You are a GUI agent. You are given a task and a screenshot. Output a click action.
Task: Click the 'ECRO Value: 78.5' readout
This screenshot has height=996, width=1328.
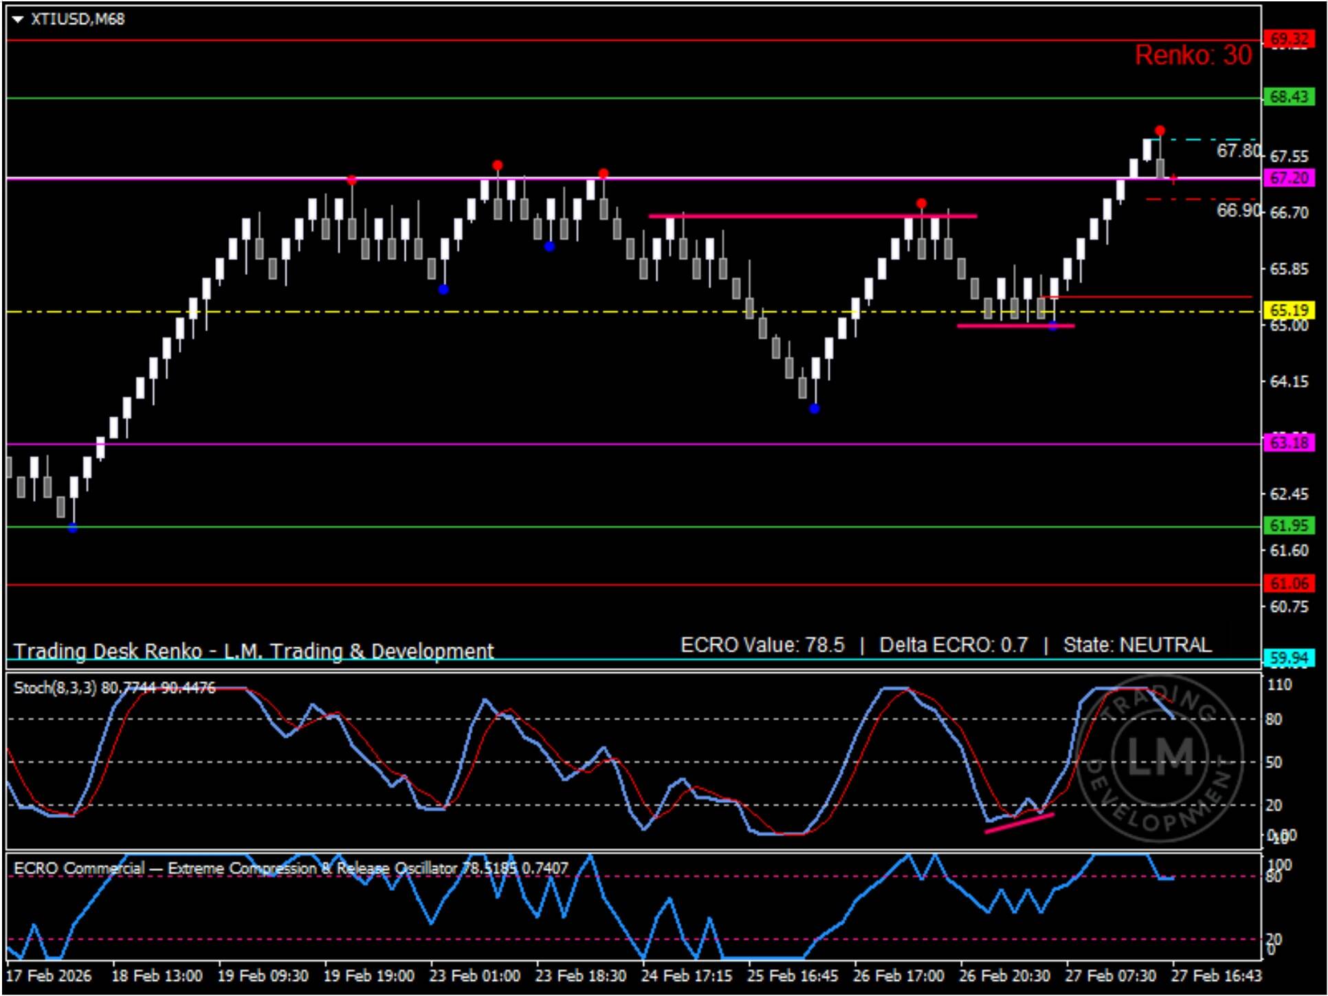click(762, 645)
